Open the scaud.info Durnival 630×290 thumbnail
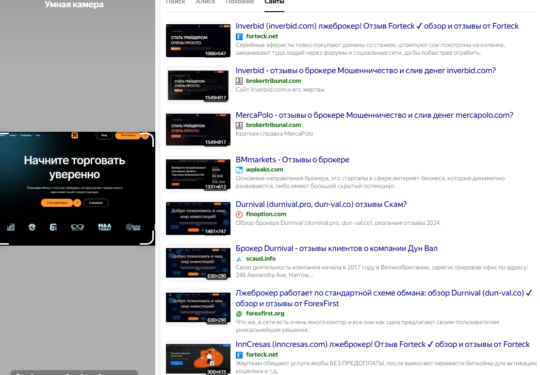540x375 pixels. [198, 263]
